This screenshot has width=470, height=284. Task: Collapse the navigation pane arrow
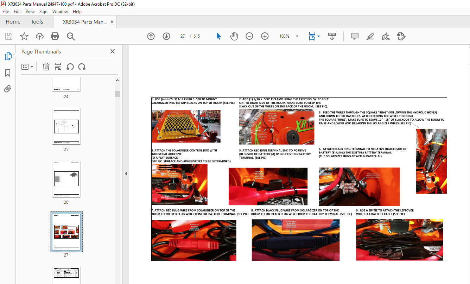coord(126,173)
